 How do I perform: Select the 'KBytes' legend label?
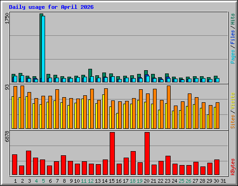pyautogui.click(x=232, y=167)
